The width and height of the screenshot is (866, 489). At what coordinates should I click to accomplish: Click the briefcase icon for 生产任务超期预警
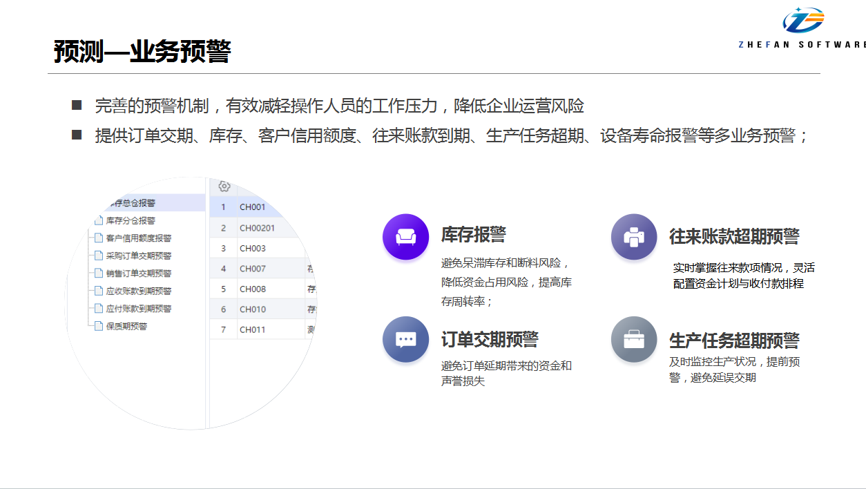tap(633, 339)
